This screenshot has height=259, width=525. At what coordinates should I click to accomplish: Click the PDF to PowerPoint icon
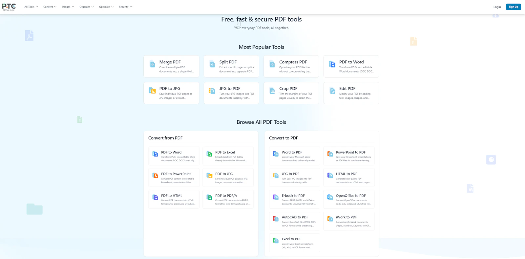[x=155, y=176]
